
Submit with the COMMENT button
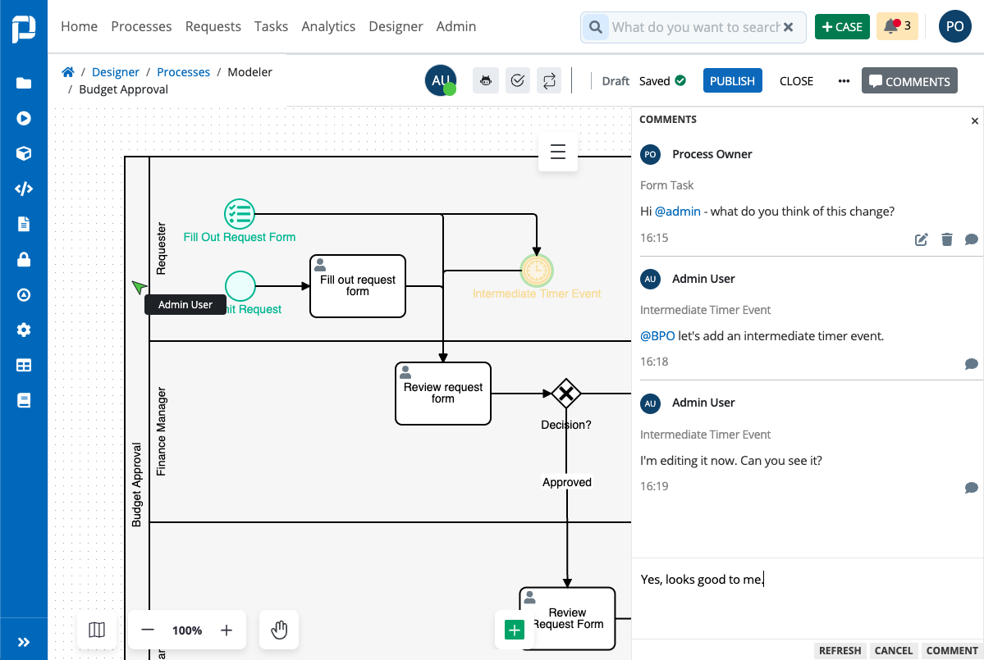[x=952, y=651]
